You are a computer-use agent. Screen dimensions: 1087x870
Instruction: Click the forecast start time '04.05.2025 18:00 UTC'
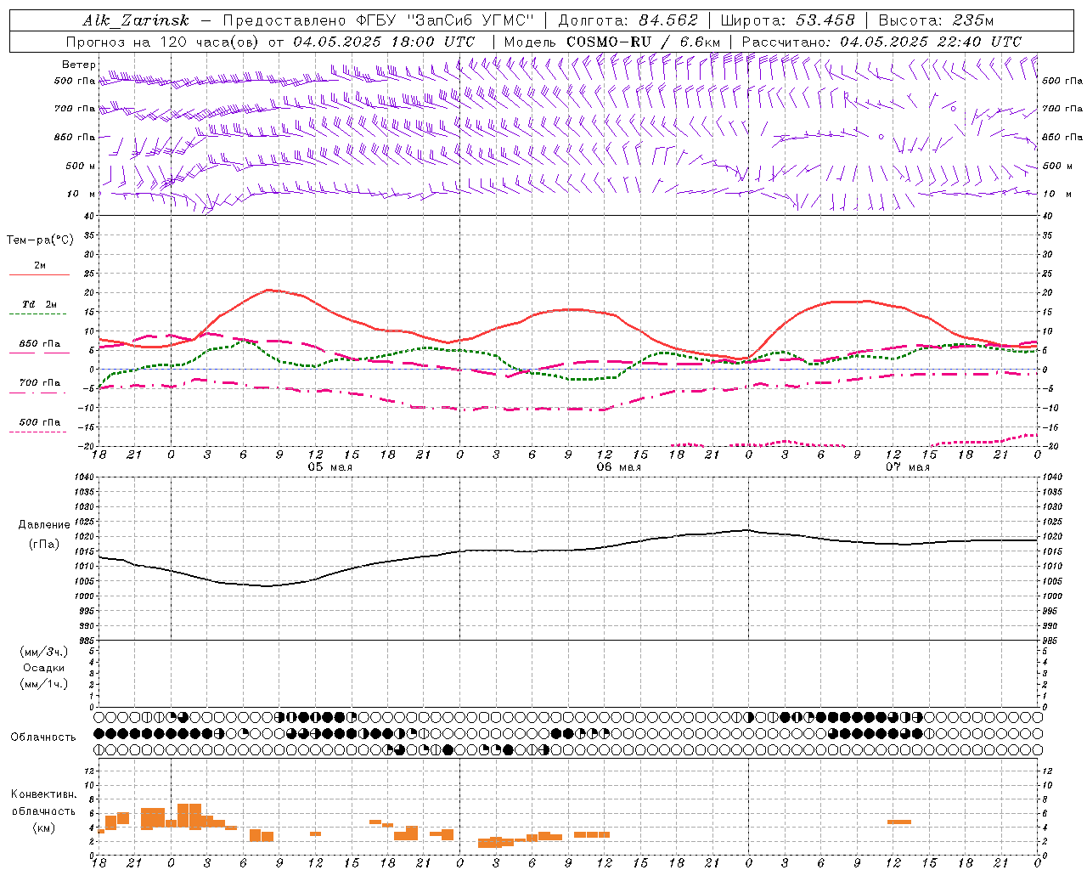[384, 42]
